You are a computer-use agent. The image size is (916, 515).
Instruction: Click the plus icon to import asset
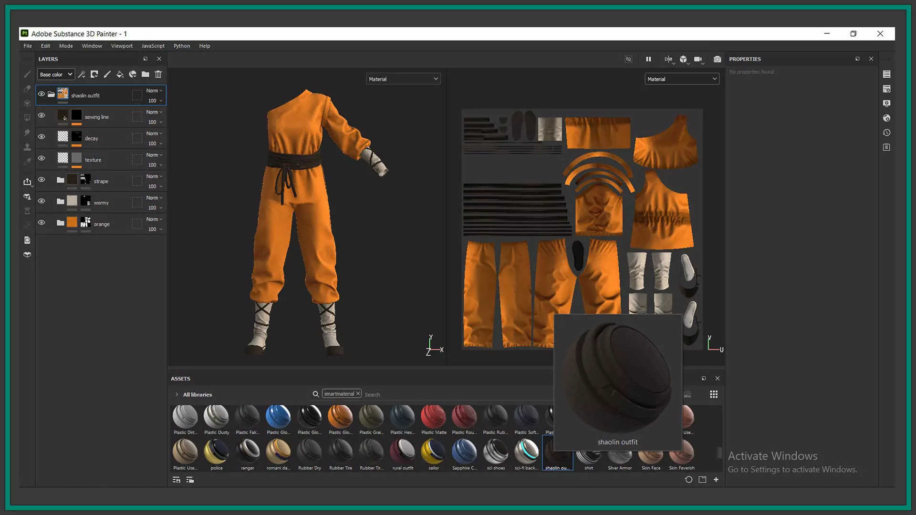716,480
